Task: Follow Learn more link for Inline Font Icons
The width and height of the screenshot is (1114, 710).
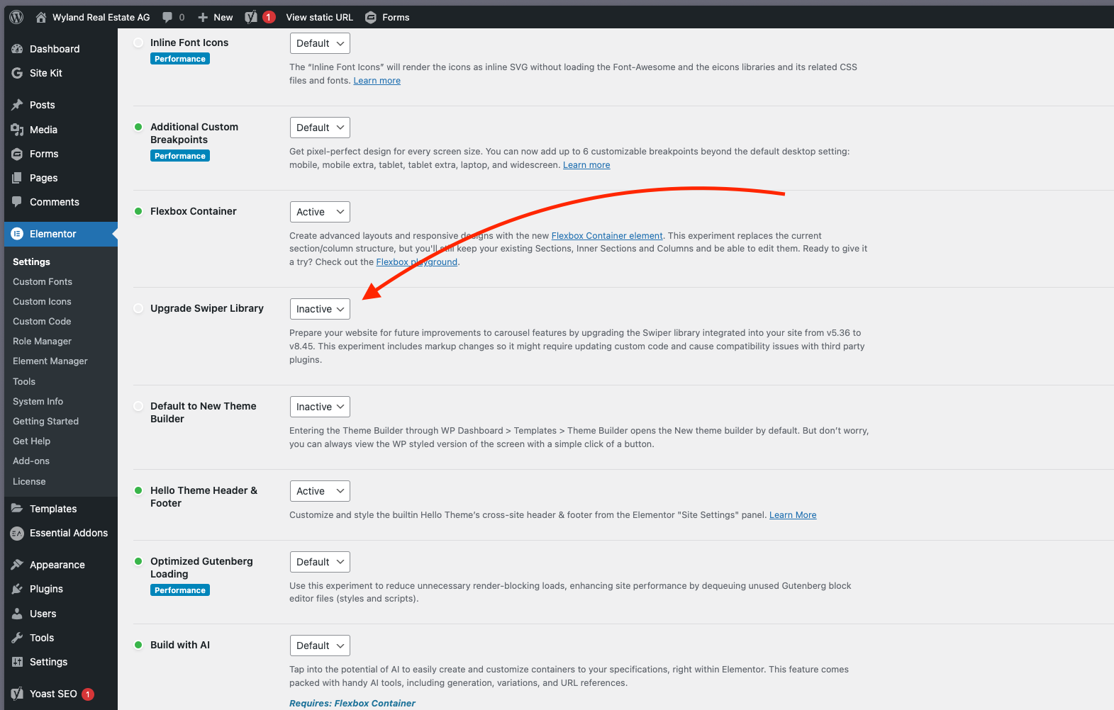Action: (x=377, y=81)
